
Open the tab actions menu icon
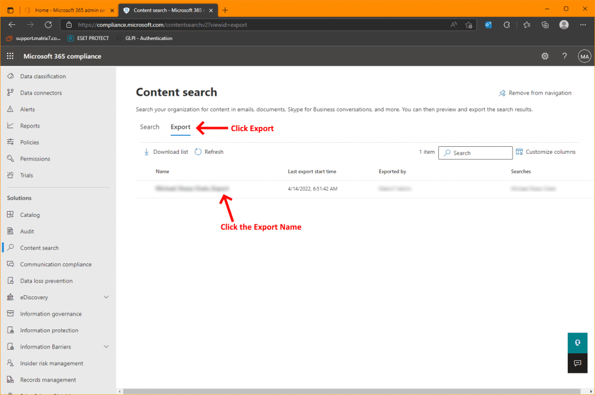pos(10,10)
